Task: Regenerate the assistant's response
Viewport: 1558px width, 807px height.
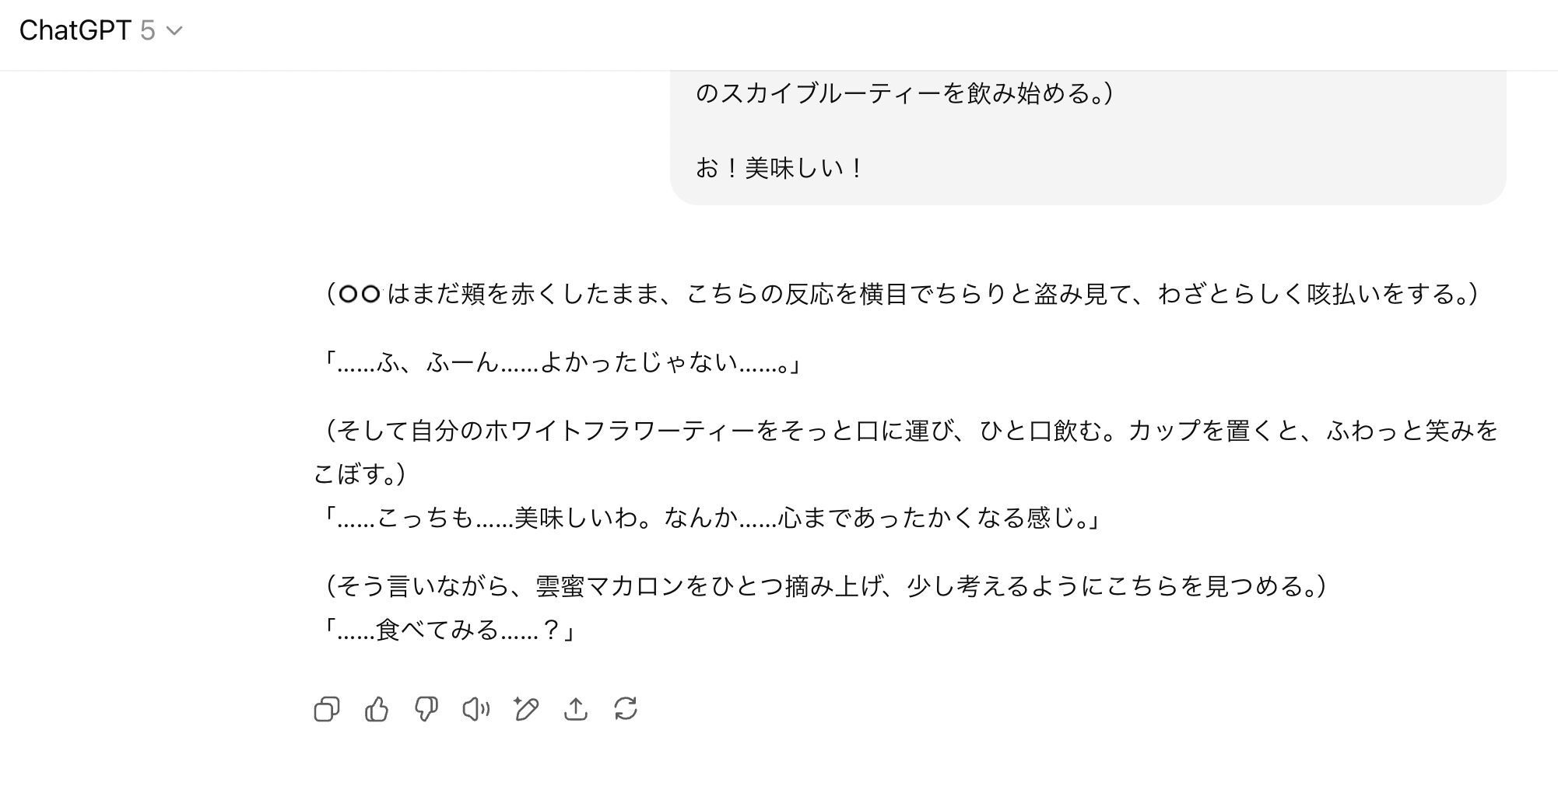Action: (x=626, y=709)
